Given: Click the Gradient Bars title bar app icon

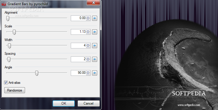Looking at the screenshot, I should pos(4,4).
